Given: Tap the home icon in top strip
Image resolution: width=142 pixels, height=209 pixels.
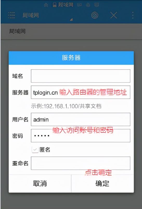Looking at the screenshot, I should tap(46, 5).
